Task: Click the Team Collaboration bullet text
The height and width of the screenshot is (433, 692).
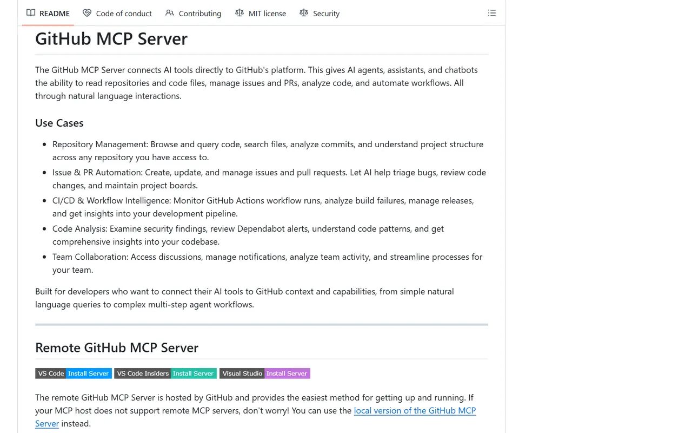Action: (x=268, y=264)
